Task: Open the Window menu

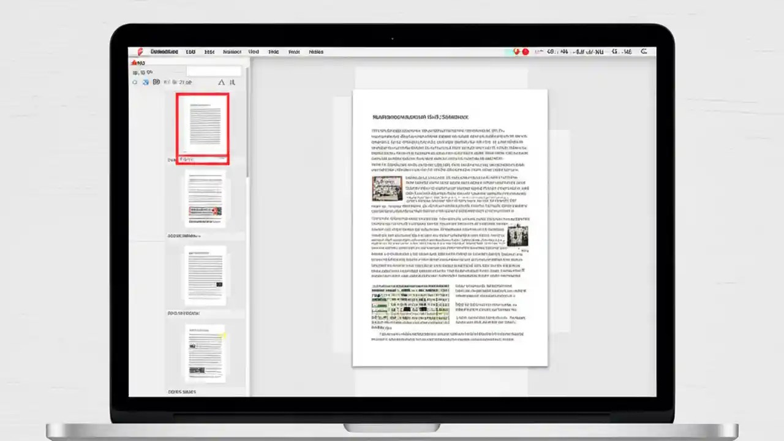Action: pos(294,51)
